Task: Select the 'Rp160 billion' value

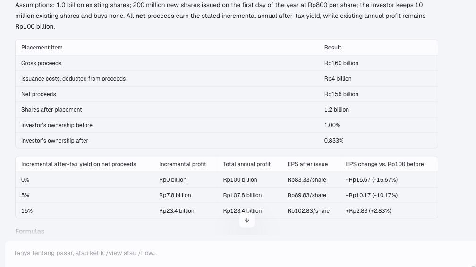Action: click(341, 63)
